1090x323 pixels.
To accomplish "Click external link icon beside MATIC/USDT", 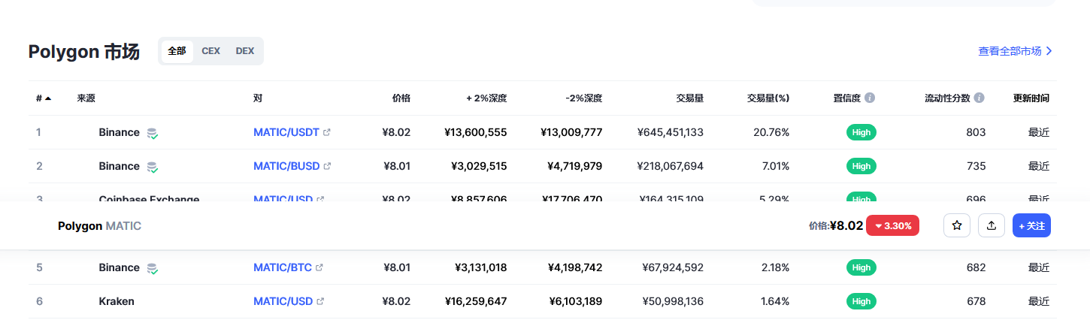I will click(x=327, y=132).
